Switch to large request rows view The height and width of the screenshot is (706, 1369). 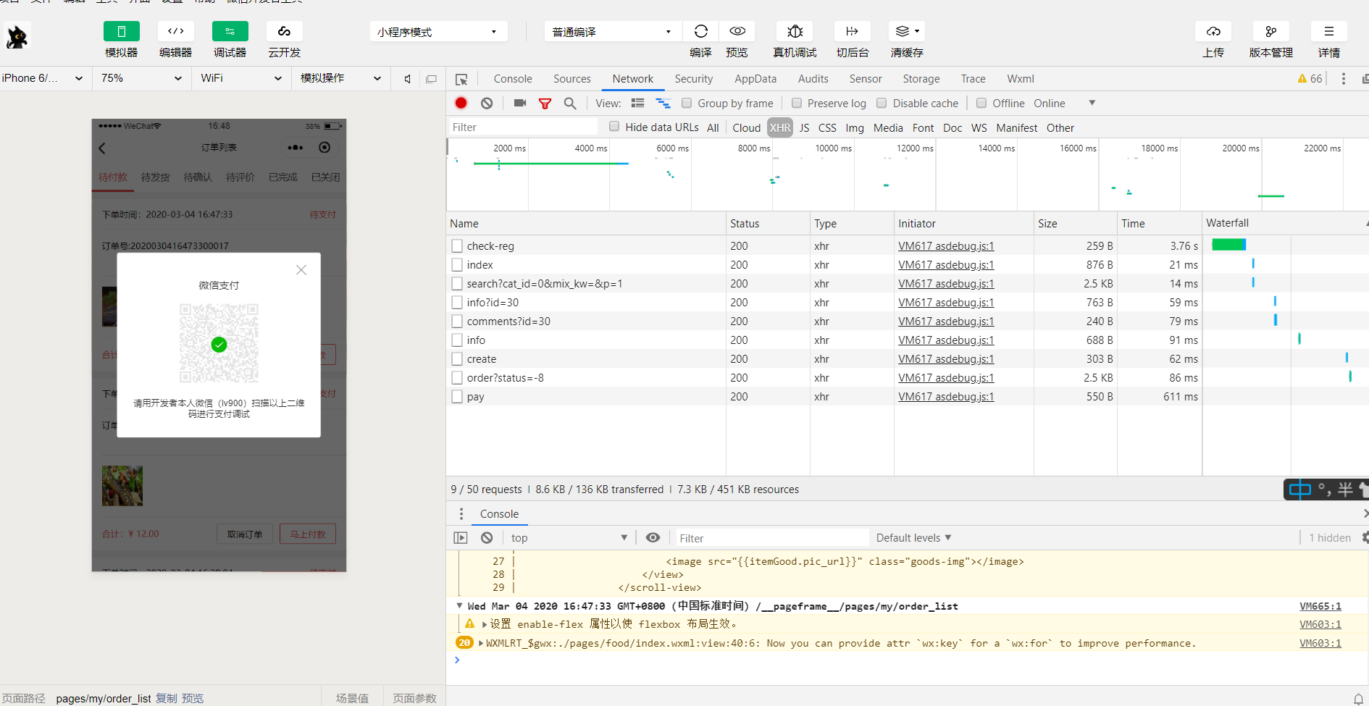tap(637, 103)
